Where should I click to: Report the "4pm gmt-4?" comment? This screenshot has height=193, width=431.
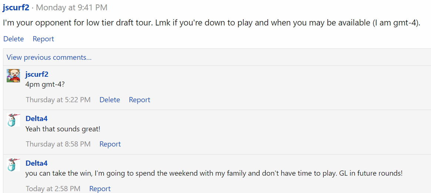click(140, 100)
